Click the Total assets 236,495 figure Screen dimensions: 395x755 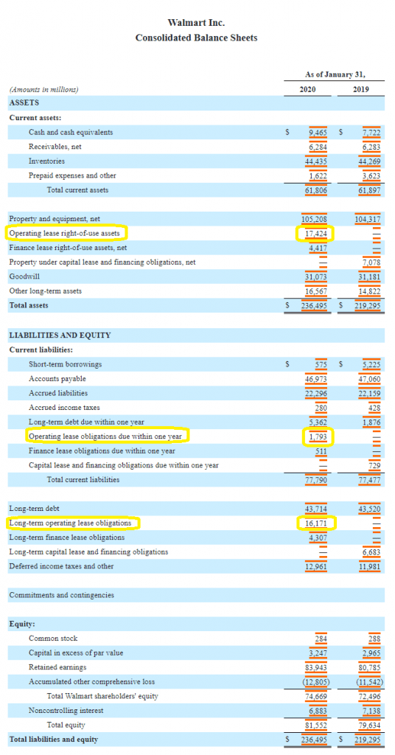click(x=314, y=305)
